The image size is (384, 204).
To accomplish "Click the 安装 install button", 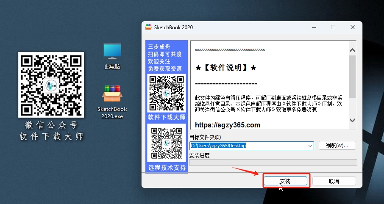I will [285, 181].
